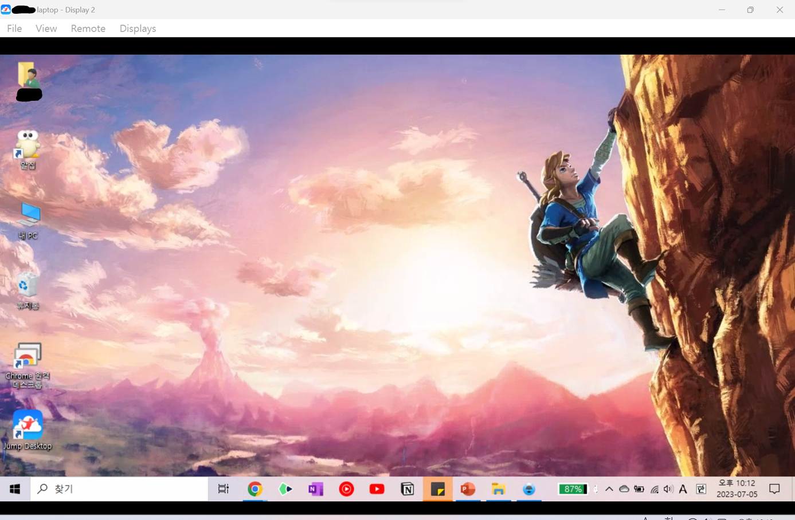
Task: Open File Explorer from the taskbar
Action: (x=499, y=489)
